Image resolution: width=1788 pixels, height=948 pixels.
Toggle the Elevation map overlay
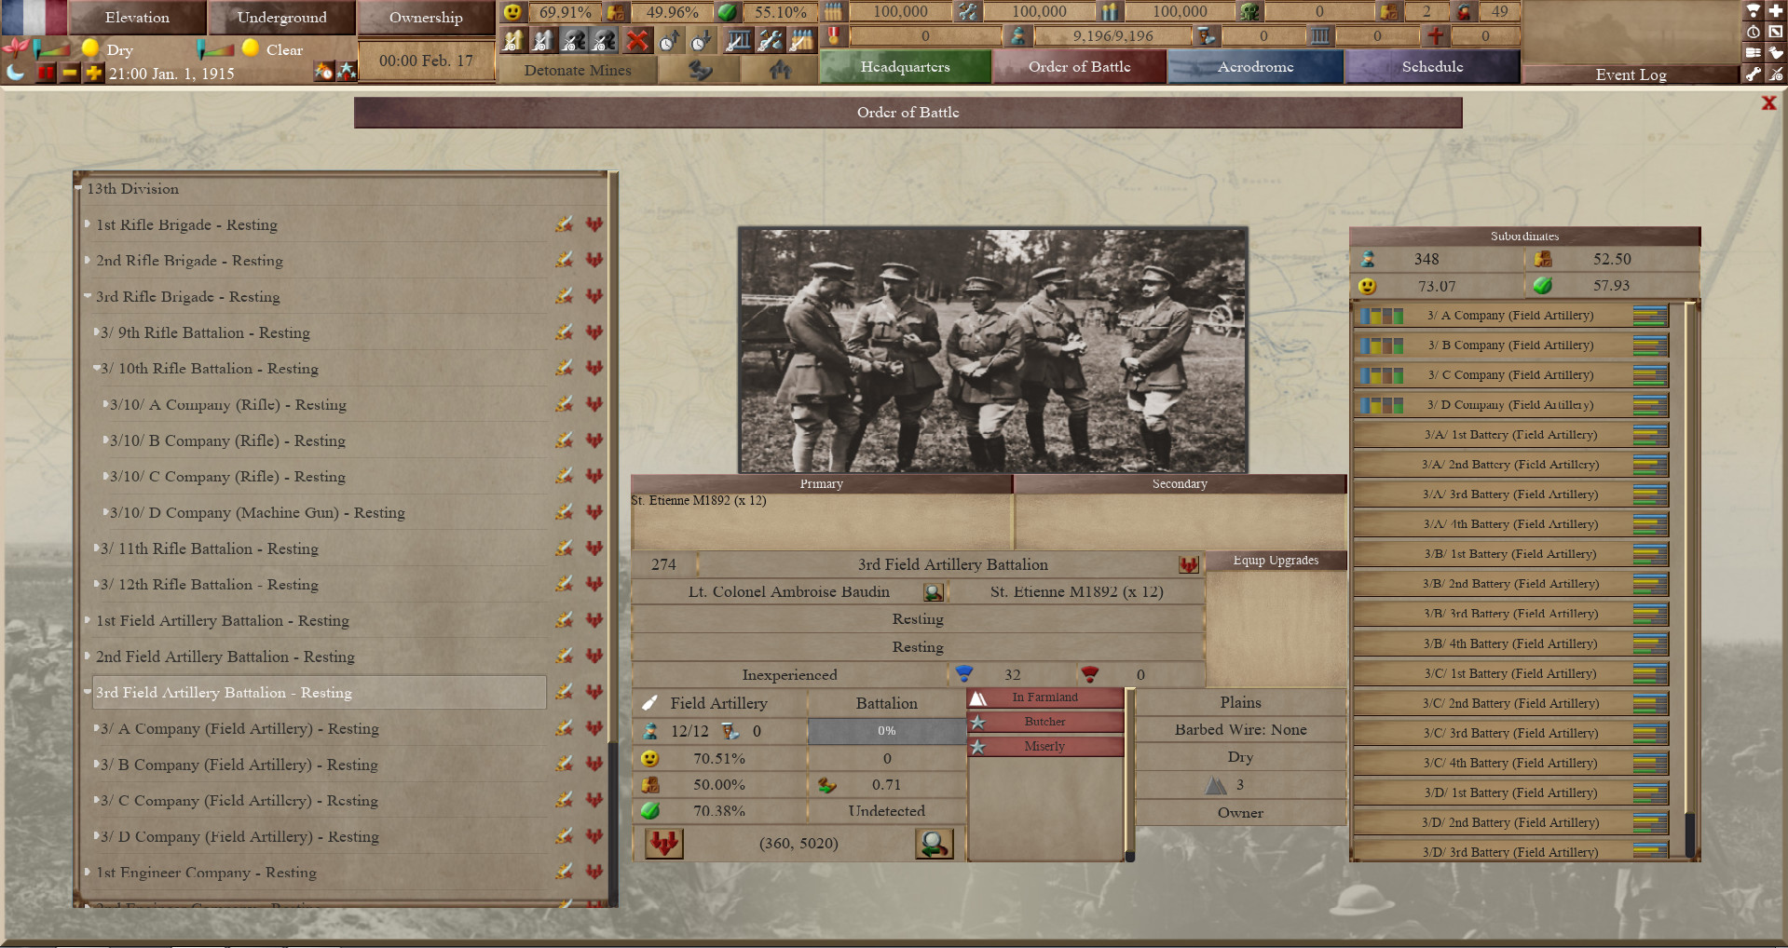137,17
